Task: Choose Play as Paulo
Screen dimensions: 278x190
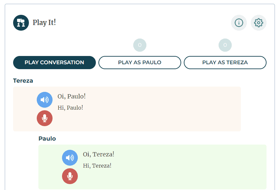Action: coord(140,63)
